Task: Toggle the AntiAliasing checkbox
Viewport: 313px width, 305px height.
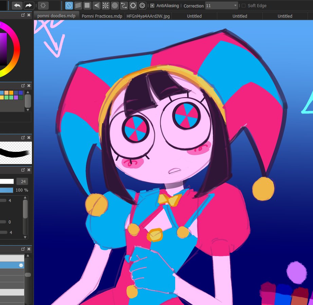Action: [x=152, y=5]
